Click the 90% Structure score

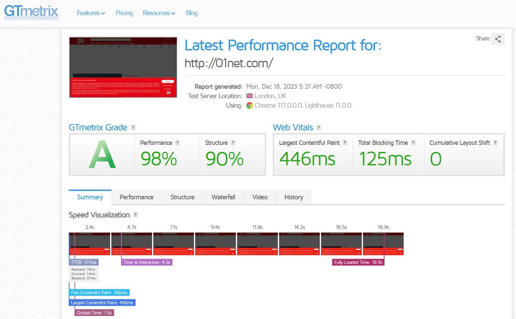(x=224, y=159)
